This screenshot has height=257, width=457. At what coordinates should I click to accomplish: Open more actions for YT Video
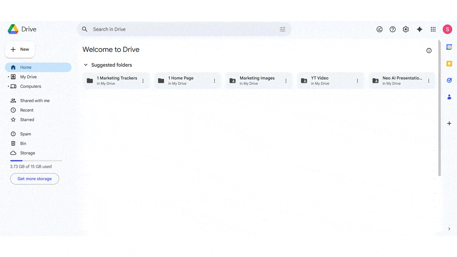[x=357, y=81]
